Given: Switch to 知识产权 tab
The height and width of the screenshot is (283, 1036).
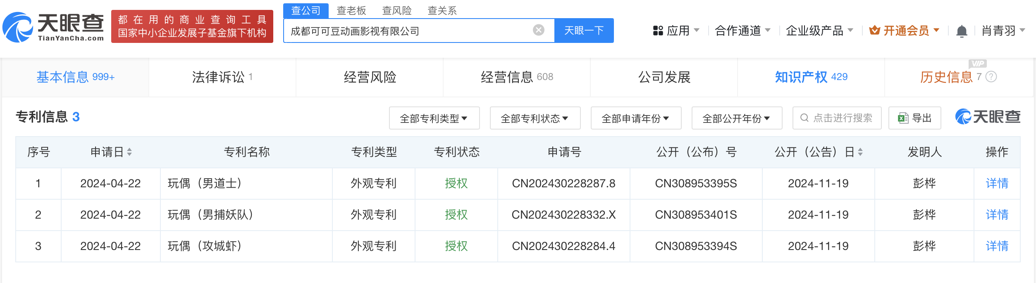Looking at the screenshot, I should [x=811, y=77].
